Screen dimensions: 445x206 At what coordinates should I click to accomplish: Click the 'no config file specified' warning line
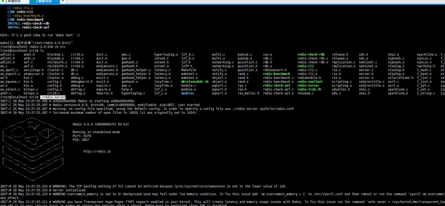(x=147, y=109)
